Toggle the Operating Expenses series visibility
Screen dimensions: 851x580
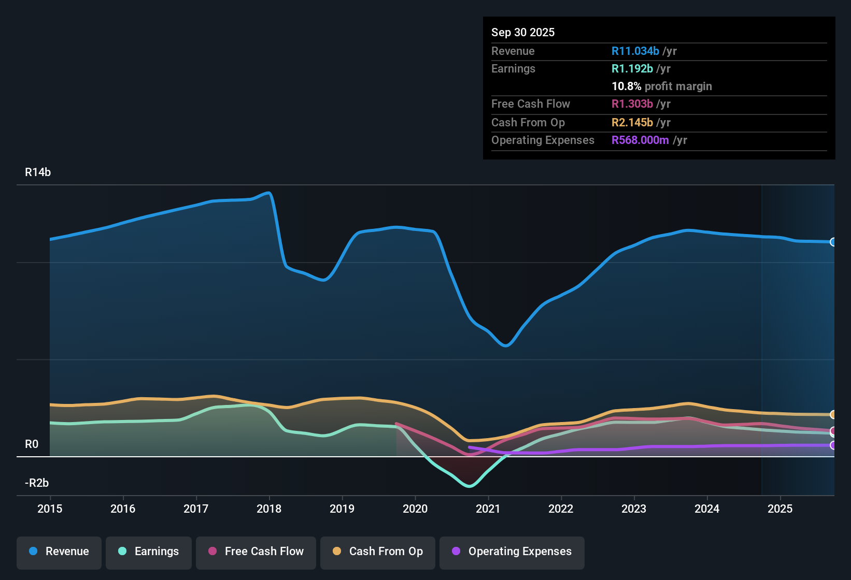[512, 552]
